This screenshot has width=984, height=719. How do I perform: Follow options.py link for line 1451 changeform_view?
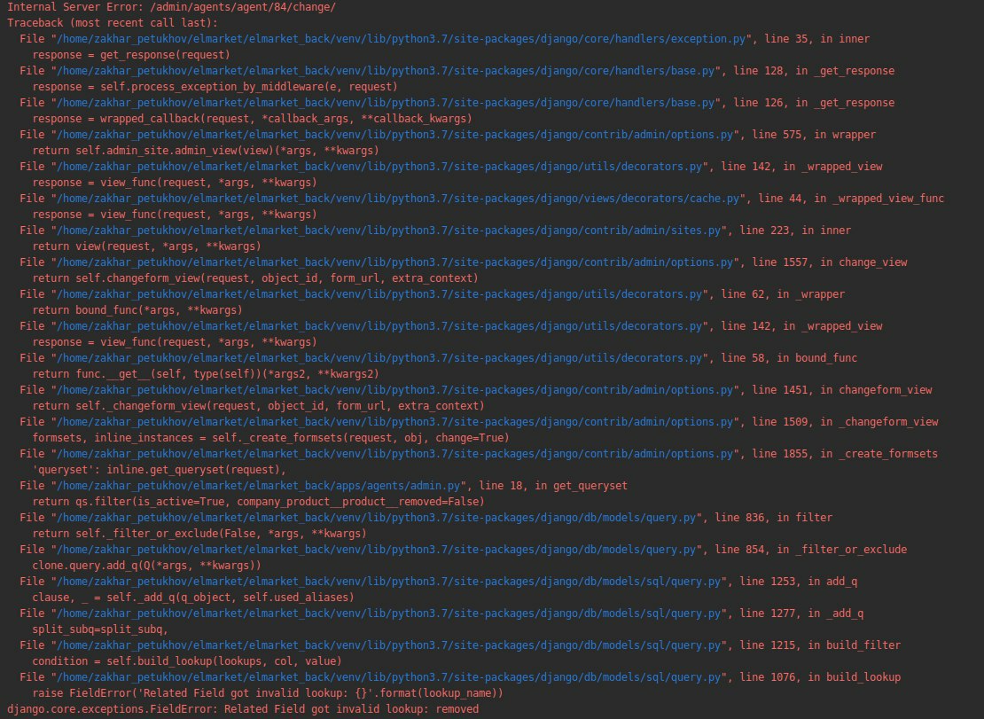tap(395, 390)
